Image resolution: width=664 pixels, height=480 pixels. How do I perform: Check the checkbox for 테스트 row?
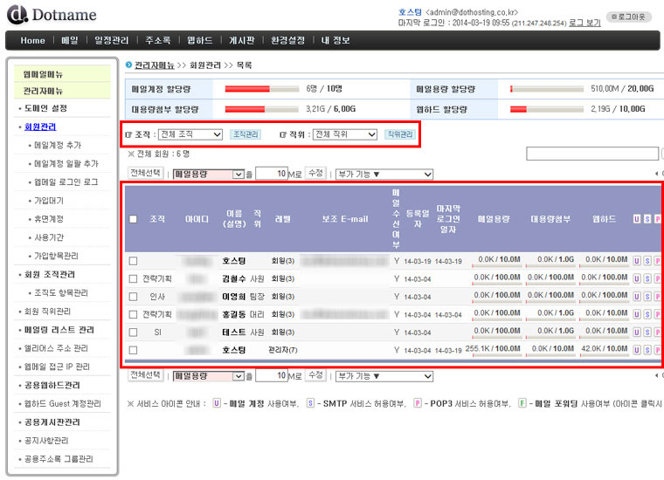[x=133, y=333]
